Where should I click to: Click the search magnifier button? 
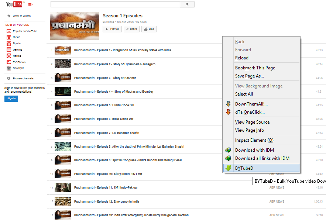click(187, 4)
